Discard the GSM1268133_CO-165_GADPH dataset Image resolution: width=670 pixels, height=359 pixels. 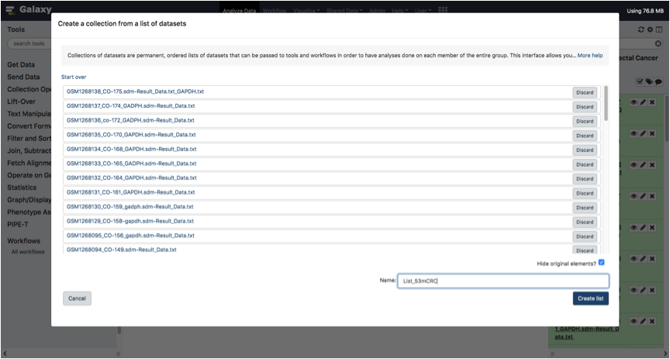click(585, 164)
